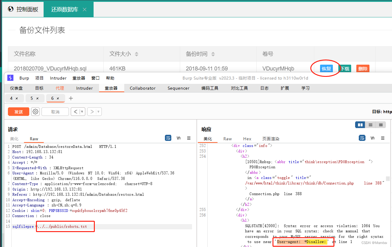
Task: Sort by 备份时间 column arrows
Action: (x=213, y=54)
